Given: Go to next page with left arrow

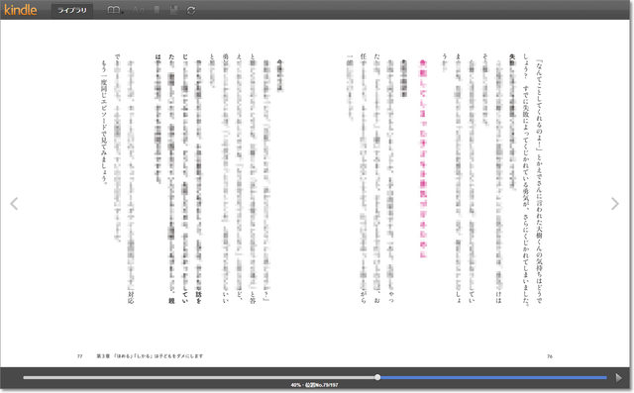Looking at the screenshot, I should tap(14, 204).
